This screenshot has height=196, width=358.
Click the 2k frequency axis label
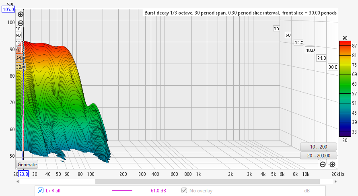click(230, 174)
